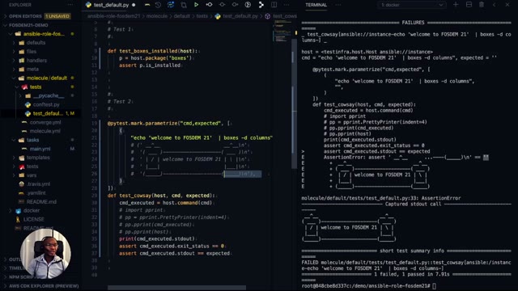518x291 pixels.
Task: Open converge.yml in the explorer
Action: [45, 122]
